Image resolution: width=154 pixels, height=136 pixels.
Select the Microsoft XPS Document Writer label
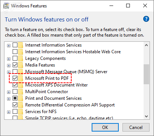(x=56, y=85)
